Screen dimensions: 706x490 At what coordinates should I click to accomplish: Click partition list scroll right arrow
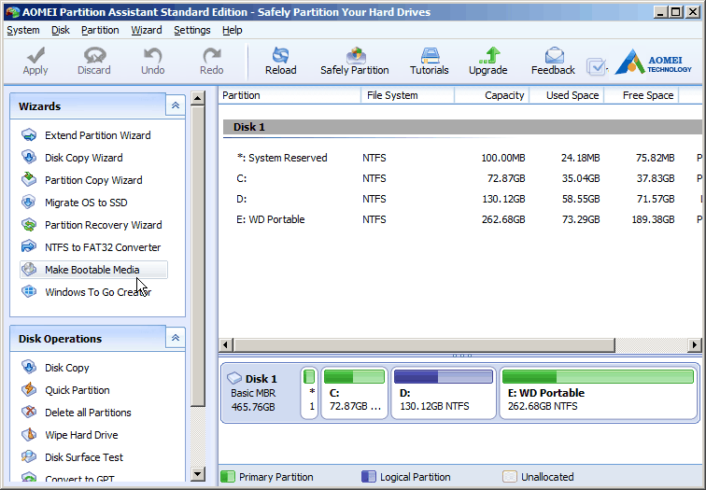click(695, 345)
